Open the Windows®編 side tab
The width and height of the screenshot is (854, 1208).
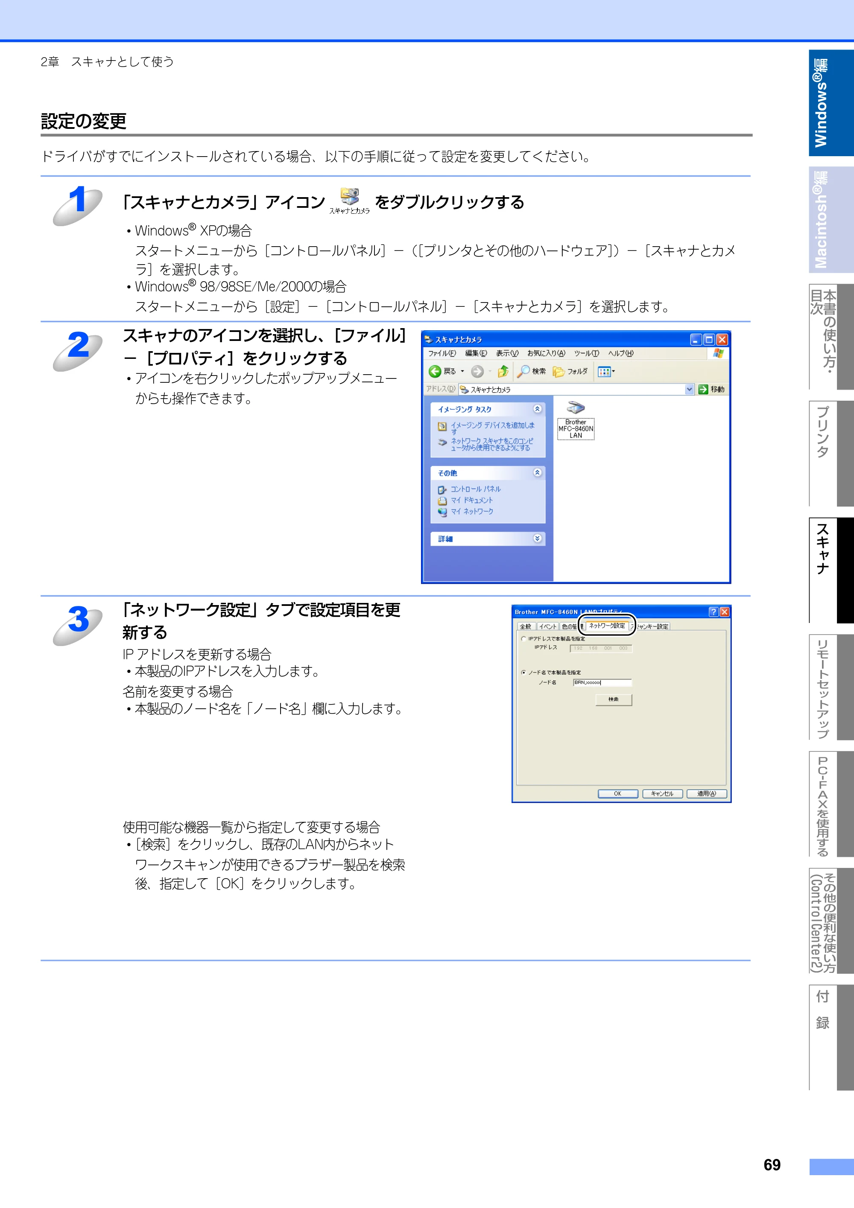click(x=831, y=102)
